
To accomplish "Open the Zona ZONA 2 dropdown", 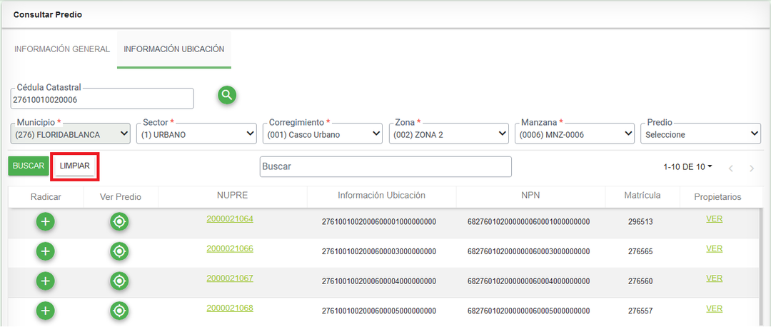I will pos(448,134).
